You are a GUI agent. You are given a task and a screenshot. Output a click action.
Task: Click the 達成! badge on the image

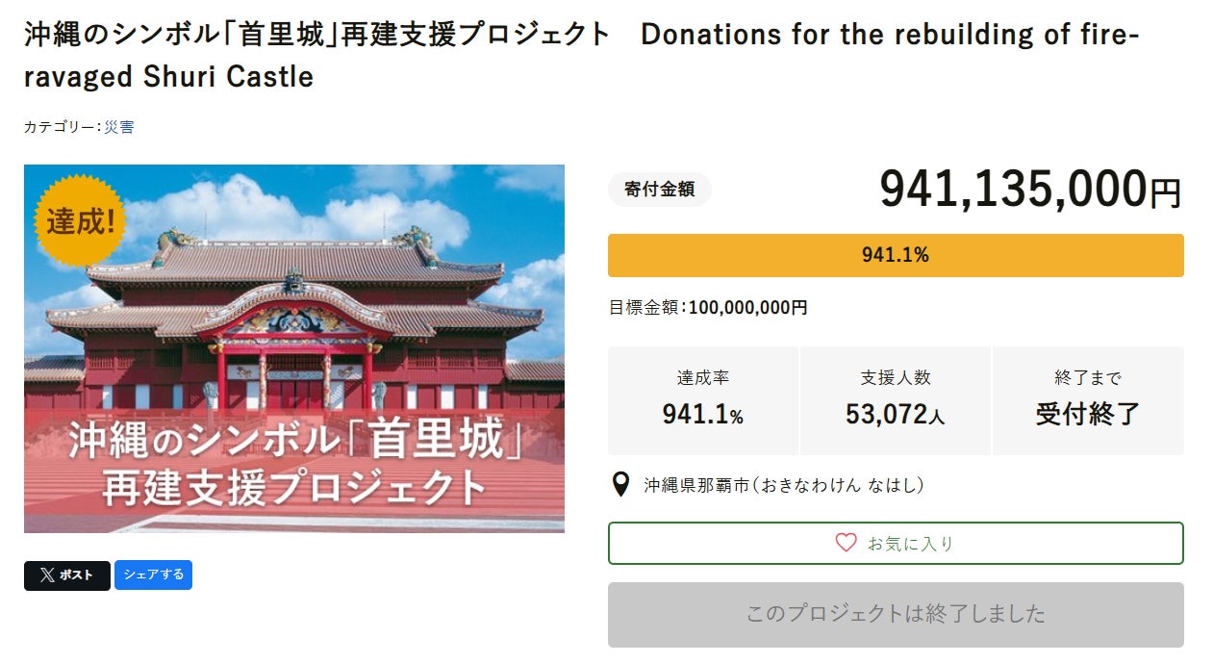tap(81, 221)
